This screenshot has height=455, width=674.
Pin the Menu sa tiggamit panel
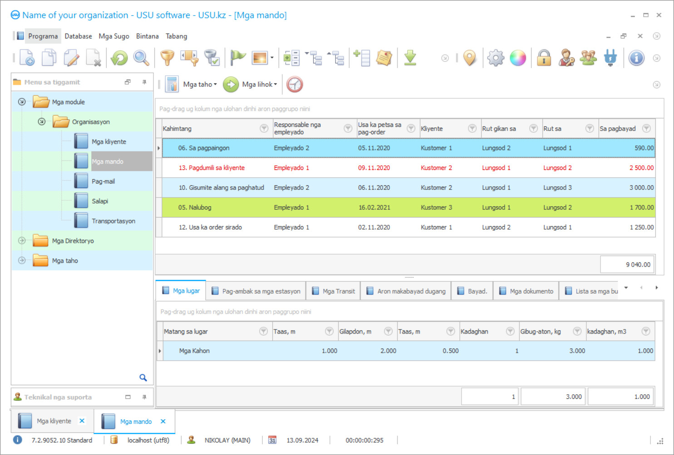144,82
